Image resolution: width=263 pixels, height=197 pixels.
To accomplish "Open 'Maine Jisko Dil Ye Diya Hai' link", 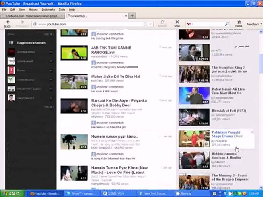I will (115, 76).
